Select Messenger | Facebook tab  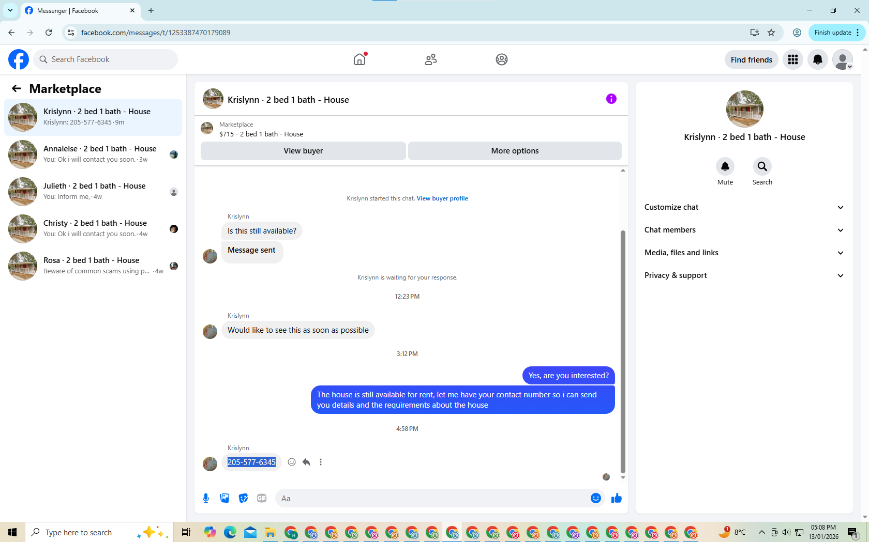(x=80, y=10)
